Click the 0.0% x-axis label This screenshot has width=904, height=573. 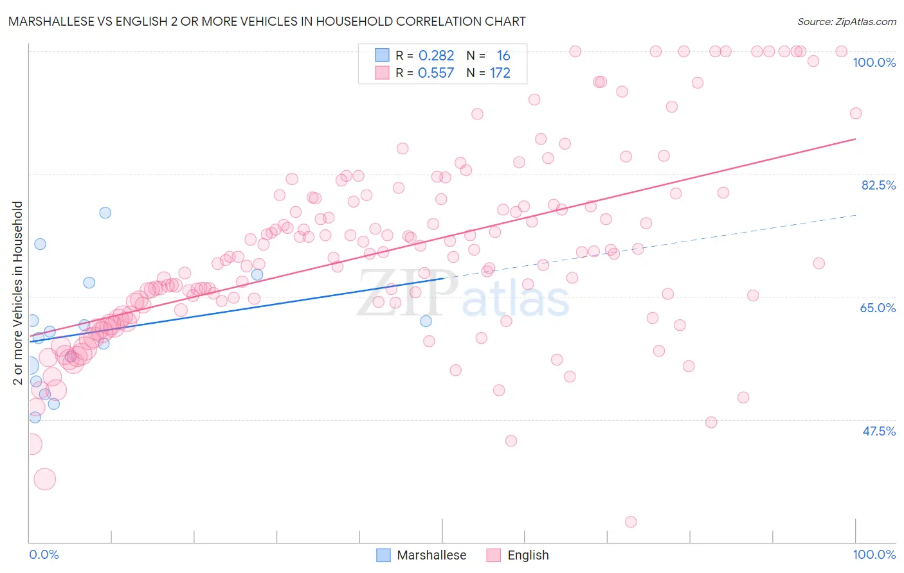pyautogui.click(x=44, y=554)
